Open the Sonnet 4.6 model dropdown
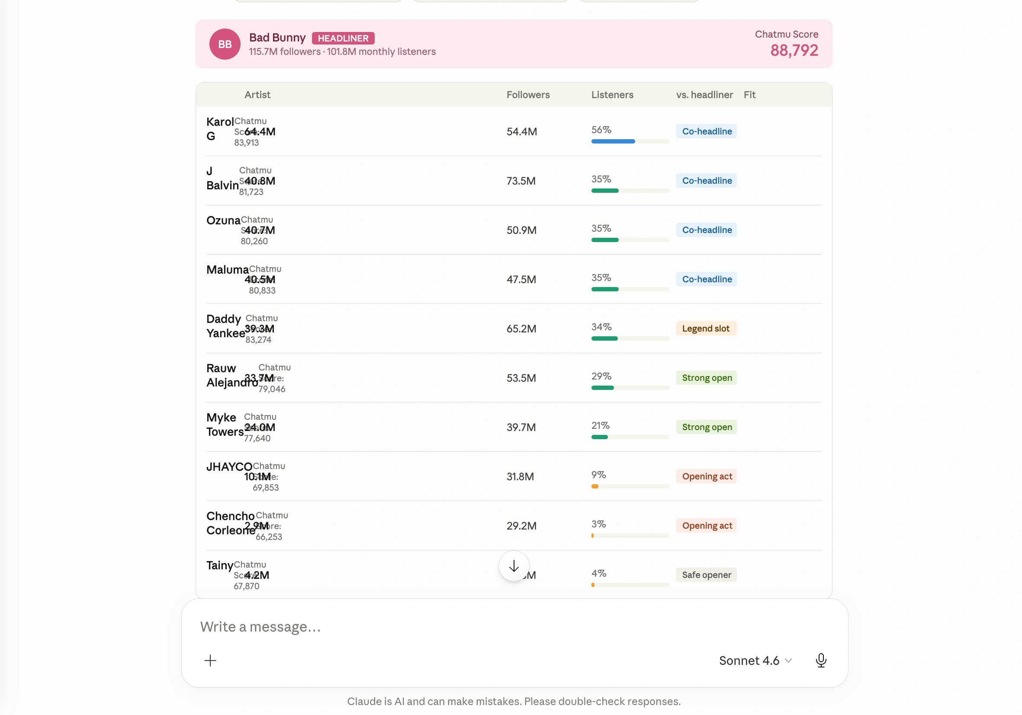Viewport: 1022px width, 715px height. pyautogui.click(x=755, y=660)
